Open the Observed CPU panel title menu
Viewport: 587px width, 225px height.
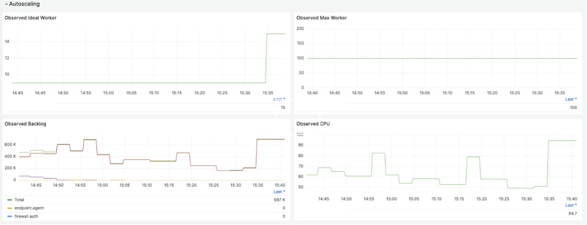coord(313,124)
